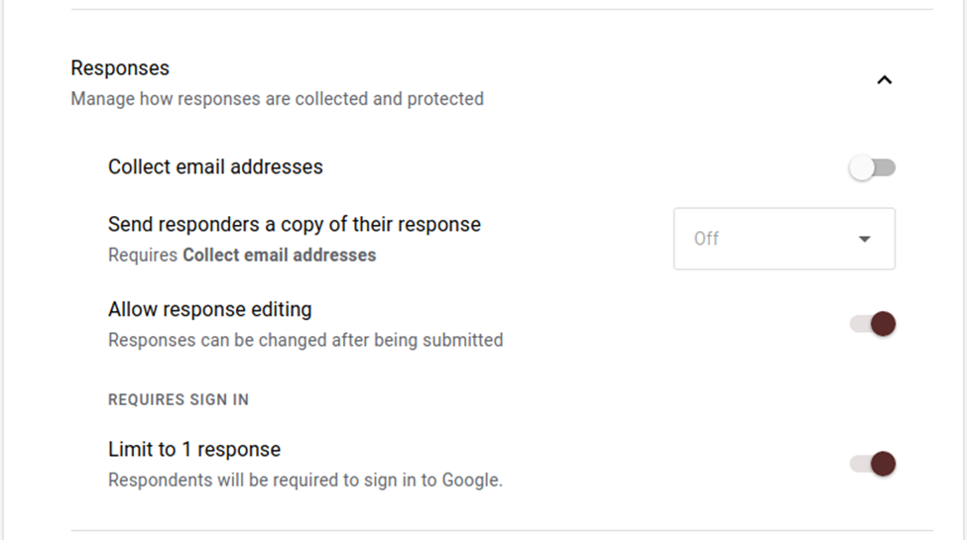Click the "Collect email addresses" setting label
Image resolution: width=967 pixels, height=540 pixels.
pyautogui.click(x=215, y=166)
